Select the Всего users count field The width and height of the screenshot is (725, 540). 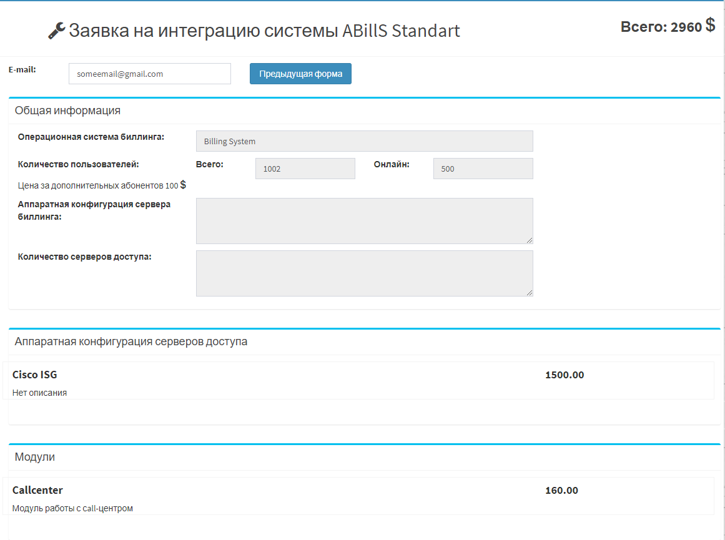click(x=305, y=169)
